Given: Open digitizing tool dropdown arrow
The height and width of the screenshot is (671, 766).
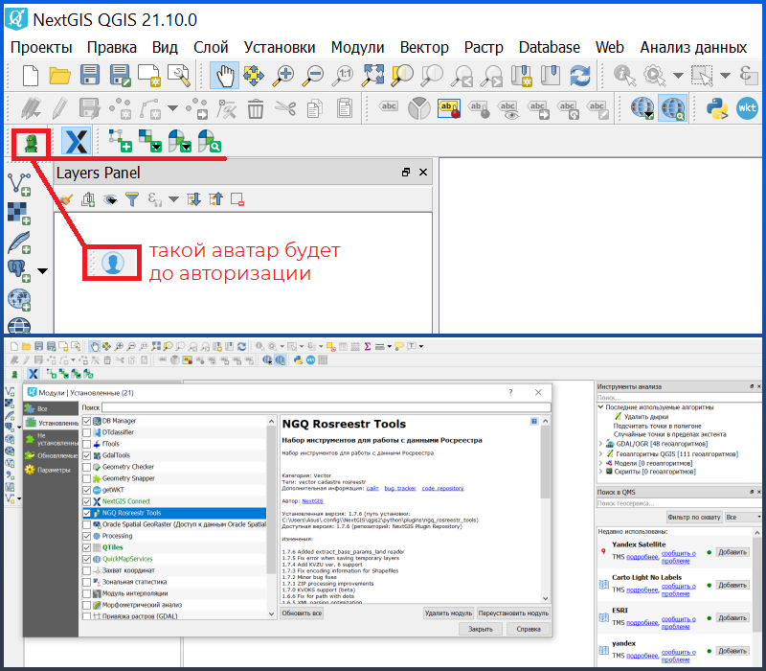Looking at the screenshot, I should click(173, 108).
